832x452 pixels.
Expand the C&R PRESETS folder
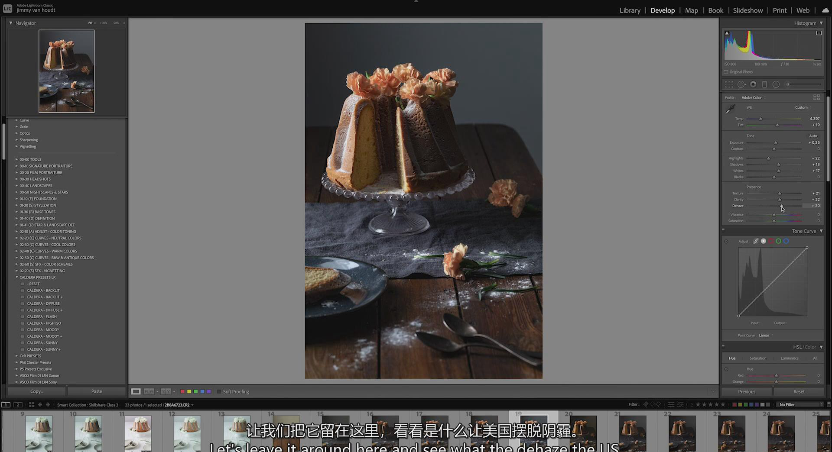(x=17, y=356)
